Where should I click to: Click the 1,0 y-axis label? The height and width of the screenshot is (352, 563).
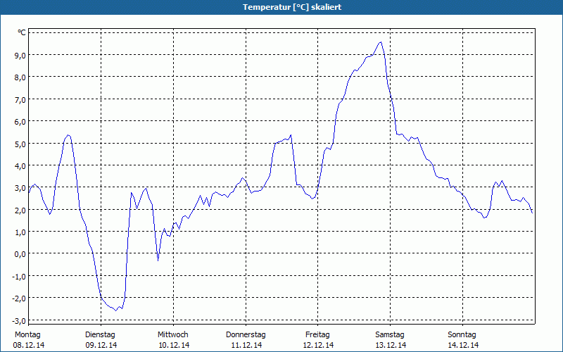coord(20,232)
